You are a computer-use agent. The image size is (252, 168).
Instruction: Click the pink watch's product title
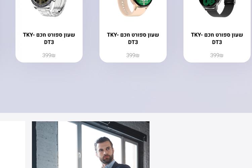click(x=133, y=38)
